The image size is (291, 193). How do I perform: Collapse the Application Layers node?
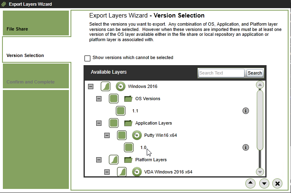coord(99,123)
